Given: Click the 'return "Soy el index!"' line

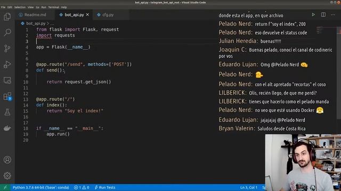Looking at the screenshot, I should point(75,111).
